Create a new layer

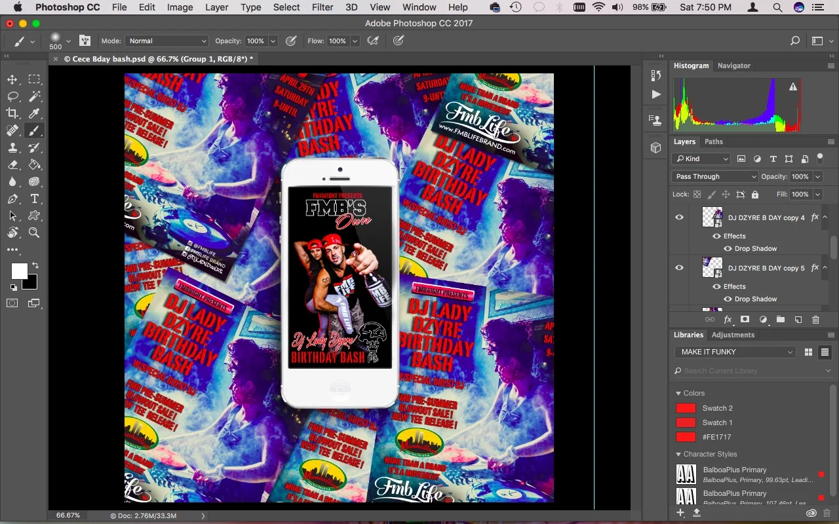(798, 320)
